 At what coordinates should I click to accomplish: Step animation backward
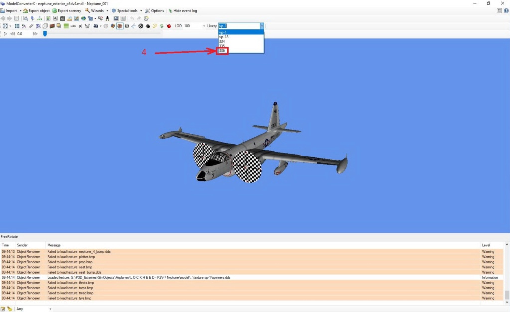12,34
